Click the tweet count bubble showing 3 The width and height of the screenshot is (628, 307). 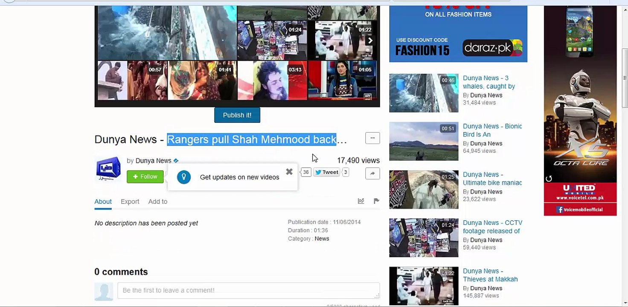[x=346, y=172]
